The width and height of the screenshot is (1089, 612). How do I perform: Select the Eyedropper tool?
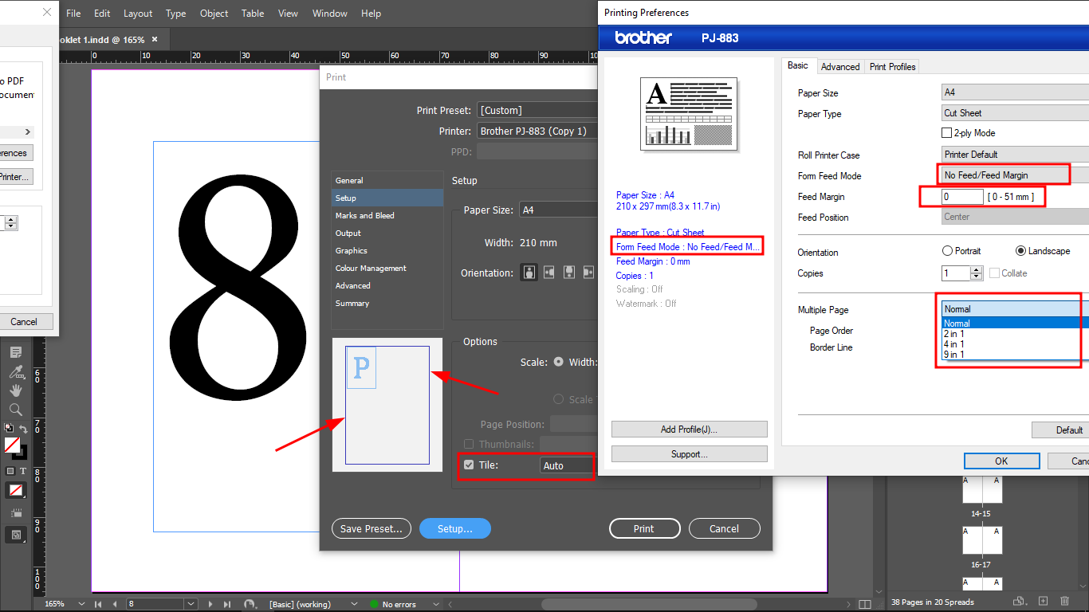click(x=16, y=371)
